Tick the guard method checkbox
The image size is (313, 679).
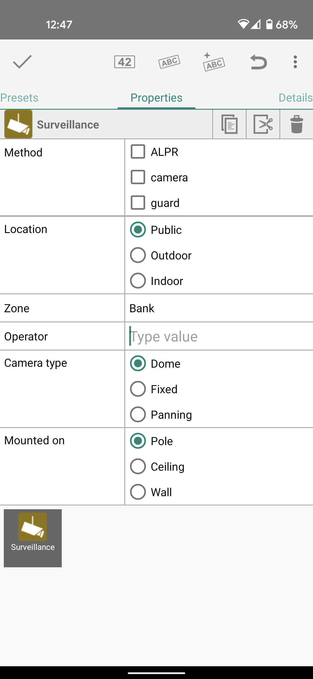(x=138, y=203)
